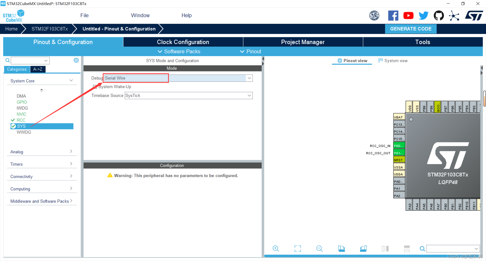
Task: Open the Software Packs dropdown menu
Action: click(x=179, y=51)
